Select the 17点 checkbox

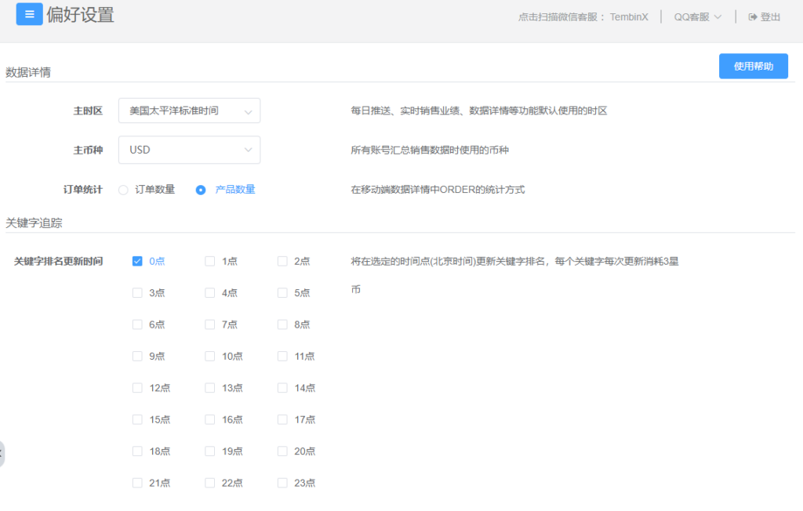click(x=282, y=420)
